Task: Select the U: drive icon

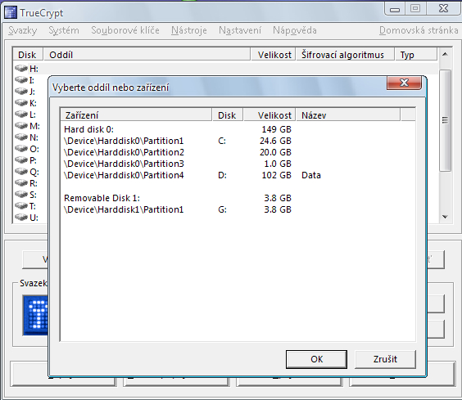Action: point(21,218)
